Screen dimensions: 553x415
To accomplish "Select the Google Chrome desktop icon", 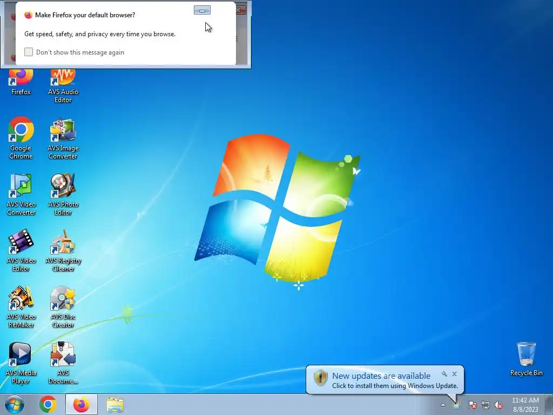I will 21,138.
